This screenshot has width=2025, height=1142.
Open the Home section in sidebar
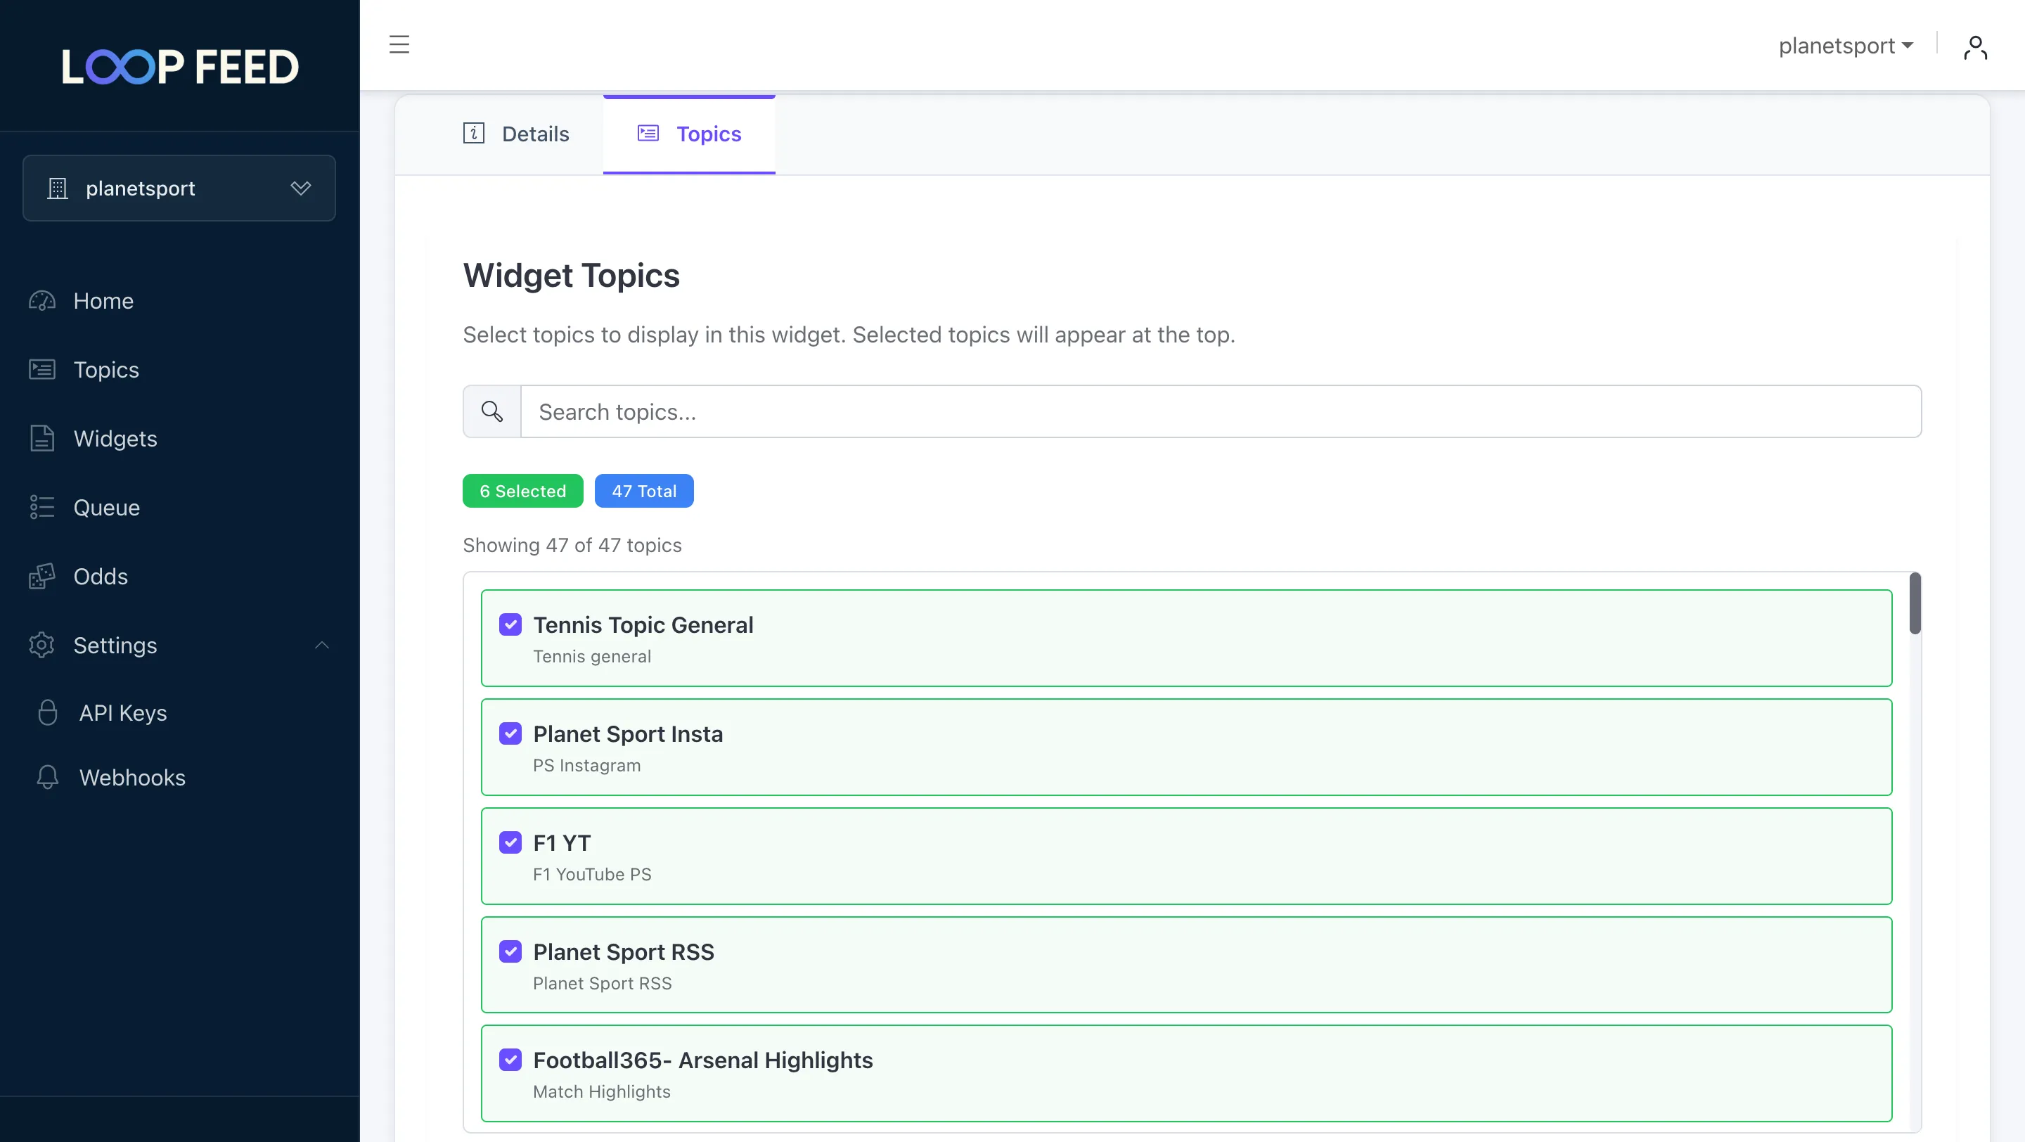pos(102,300)
